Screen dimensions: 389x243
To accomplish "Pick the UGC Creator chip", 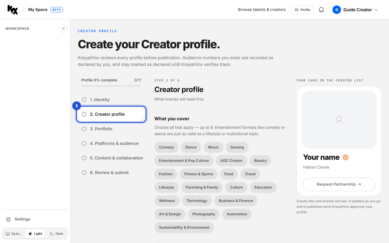I will [x=232, y=161].
